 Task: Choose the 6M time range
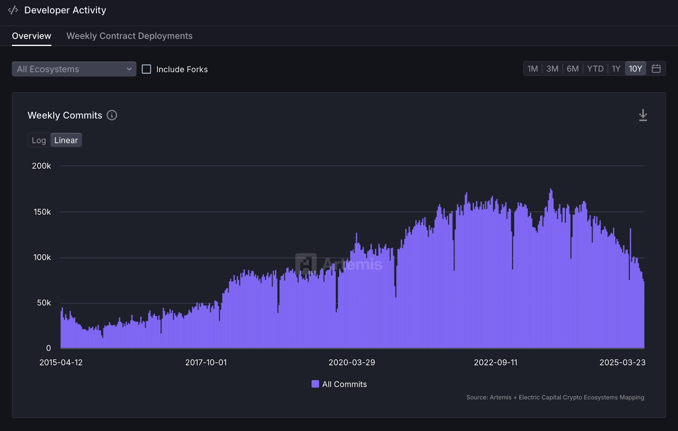[x=572, y=69]
